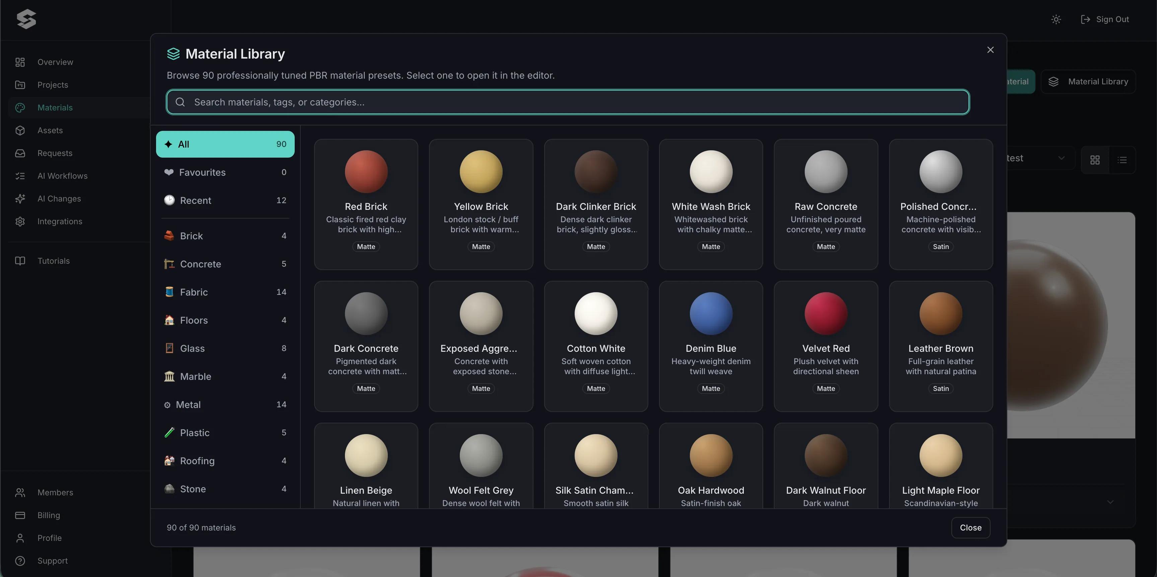The image size is (1157, 577).
Task: Click the app logo icon in the sidebar
Action: (x=26, y=19)
